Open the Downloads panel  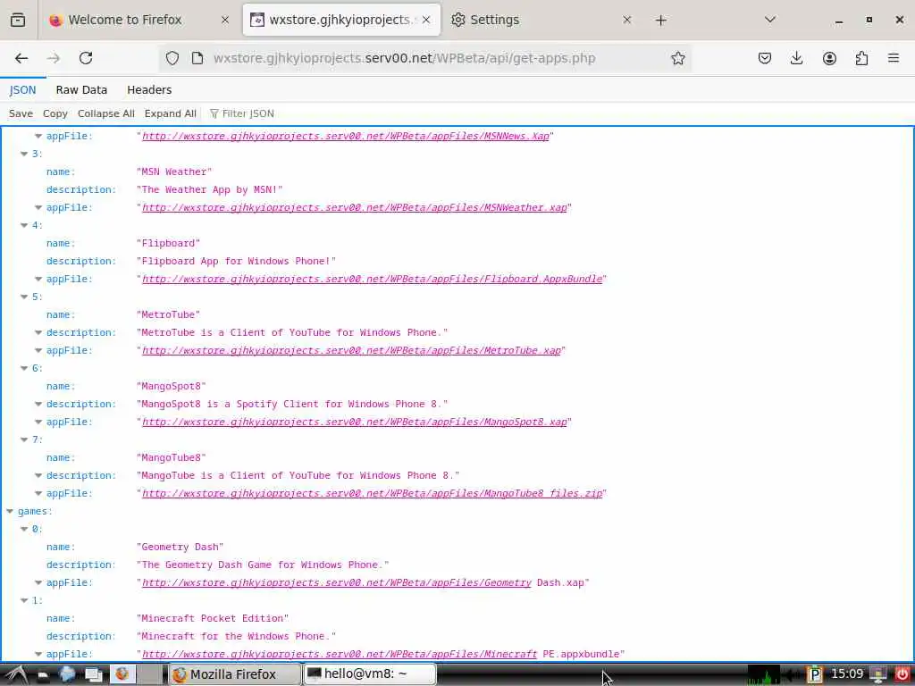coord(796,58)
